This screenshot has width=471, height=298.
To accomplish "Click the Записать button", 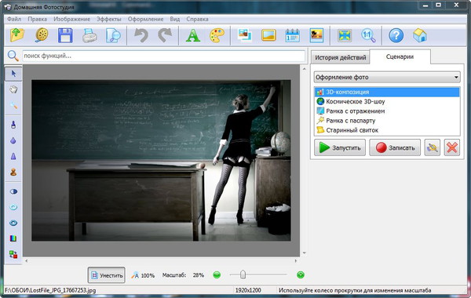I will [x=395, y=147].
